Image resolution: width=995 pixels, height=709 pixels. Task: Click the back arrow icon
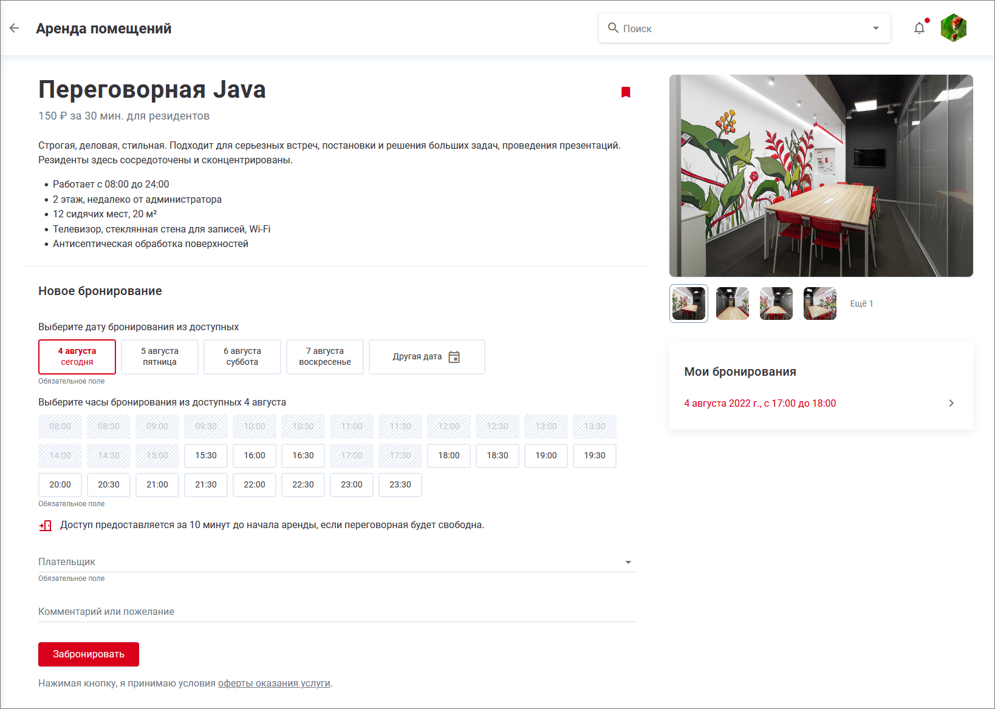[15, 28]
